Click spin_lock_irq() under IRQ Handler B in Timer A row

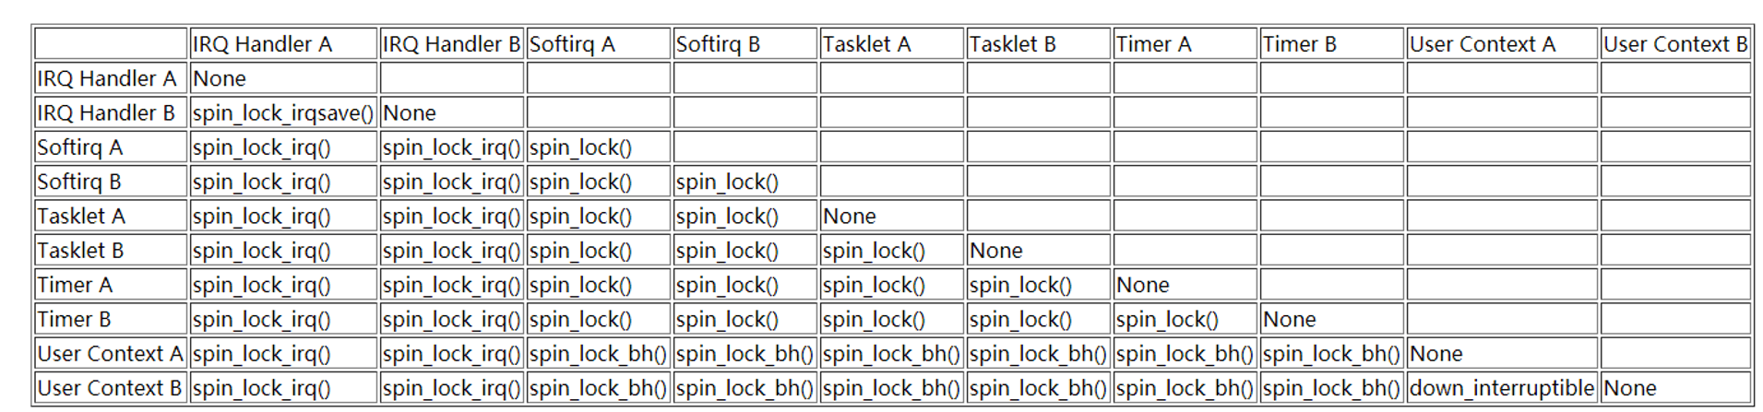[x=452, y=285]
